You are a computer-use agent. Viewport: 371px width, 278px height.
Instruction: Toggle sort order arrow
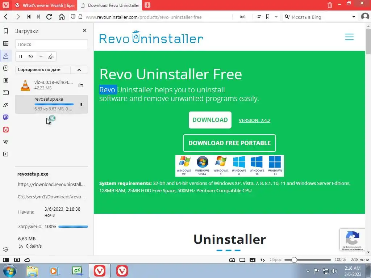point(79,70)
